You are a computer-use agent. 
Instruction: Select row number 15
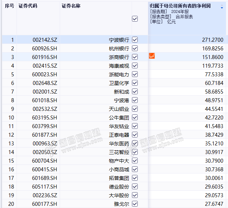click(x=11, y=161)
